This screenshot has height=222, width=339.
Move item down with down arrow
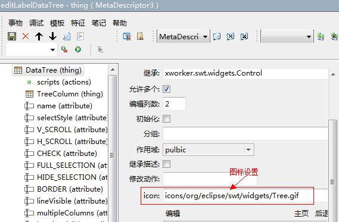click(53, 36)
